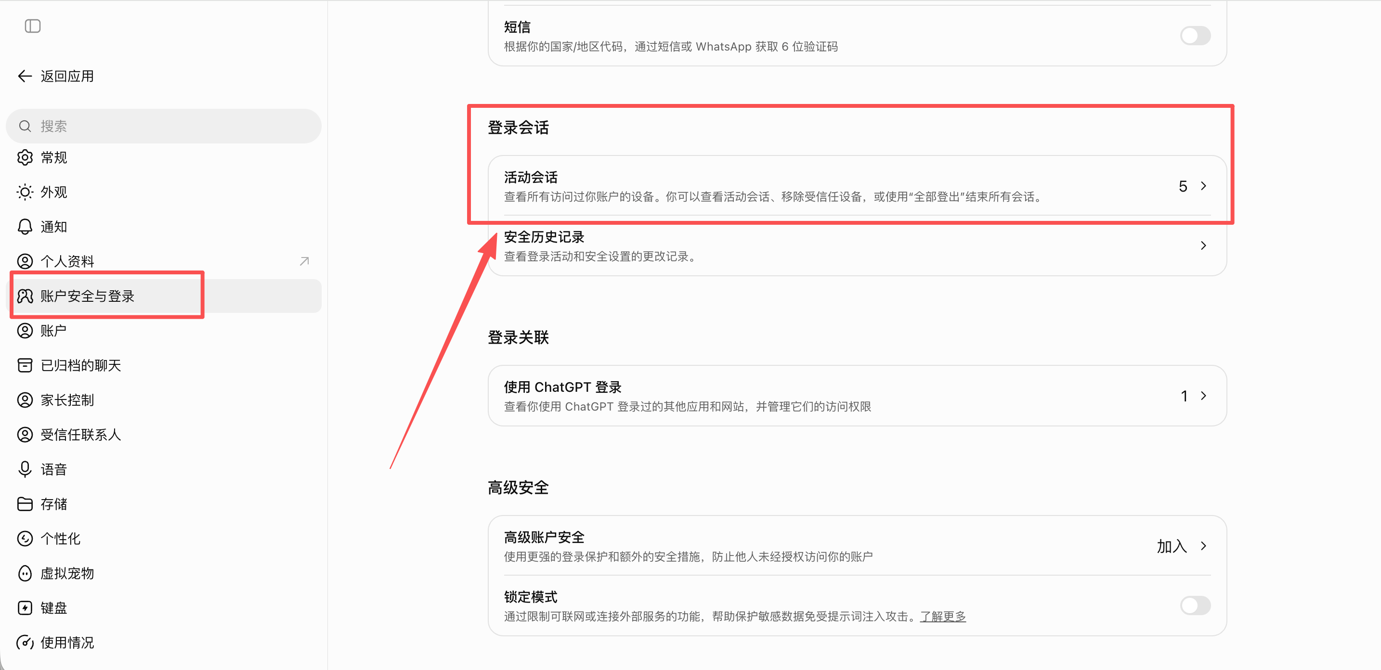Click the 键盘 shortcut icon
Image resolution: width=1381 pixels, height=670 pixels.
pos(25,608)
